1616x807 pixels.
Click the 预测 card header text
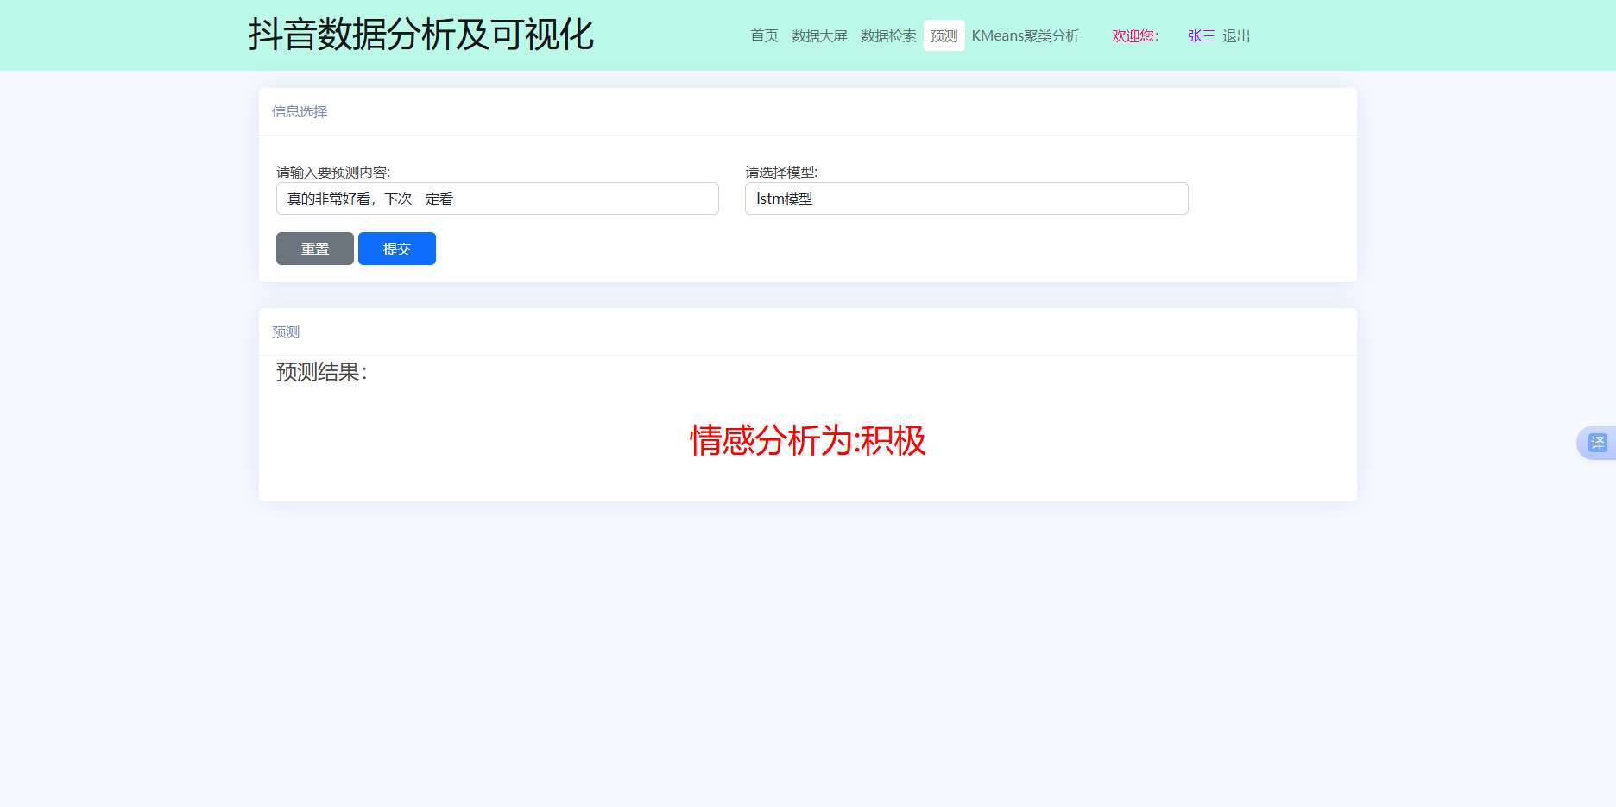[286, 332]
